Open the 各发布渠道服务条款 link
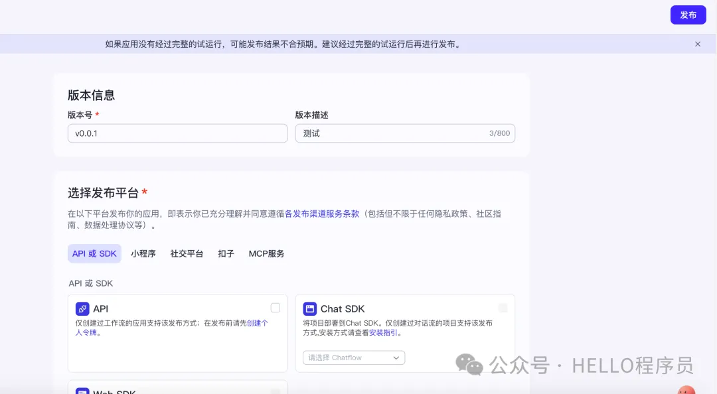717x394 pixels. (x=322, y=214)
